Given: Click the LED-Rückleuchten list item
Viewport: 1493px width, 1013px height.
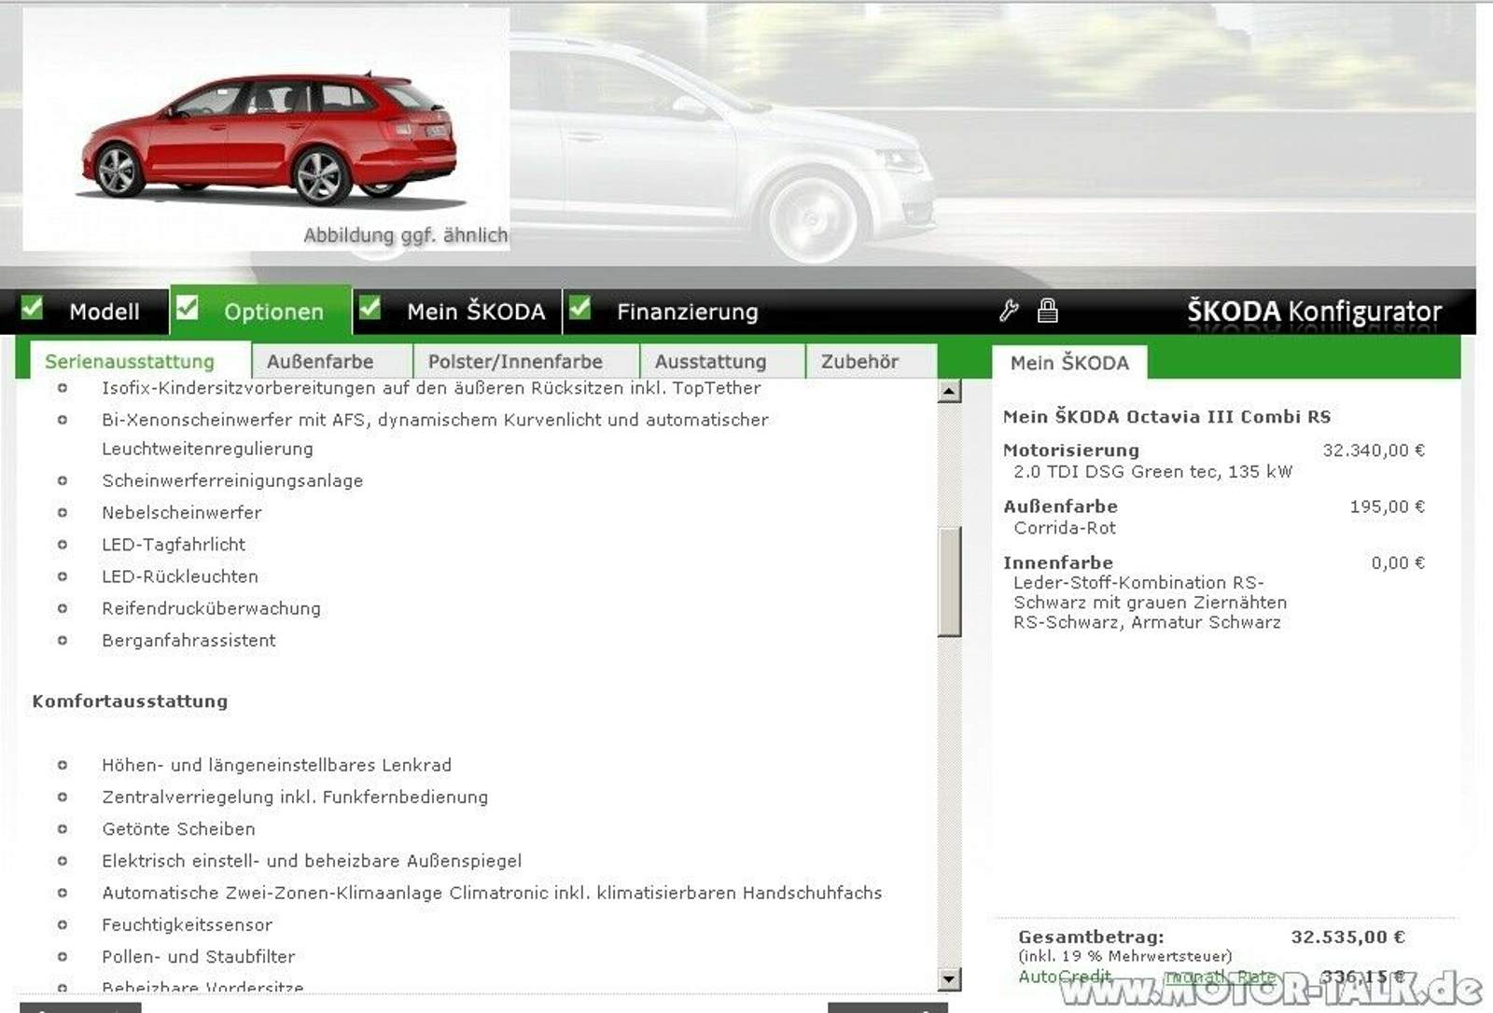Looking at the screenshot, I should coord(180,576).
